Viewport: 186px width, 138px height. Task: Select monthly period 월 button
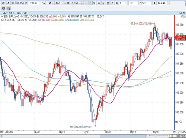103,3
